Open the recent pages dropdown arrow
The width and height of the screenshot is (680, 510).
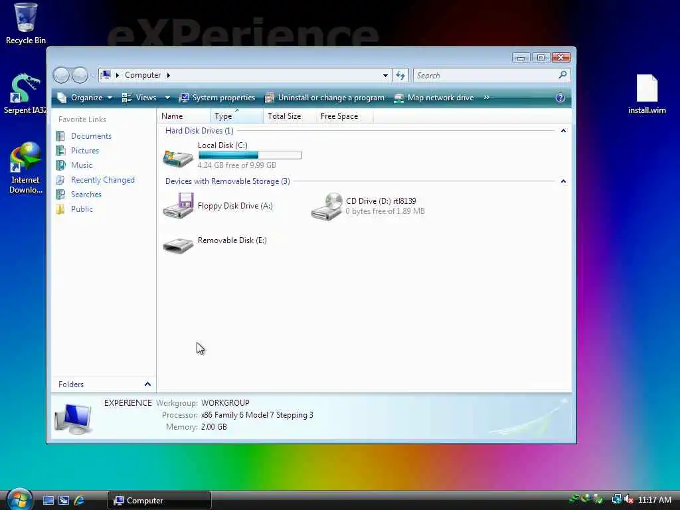coord(92,76)
